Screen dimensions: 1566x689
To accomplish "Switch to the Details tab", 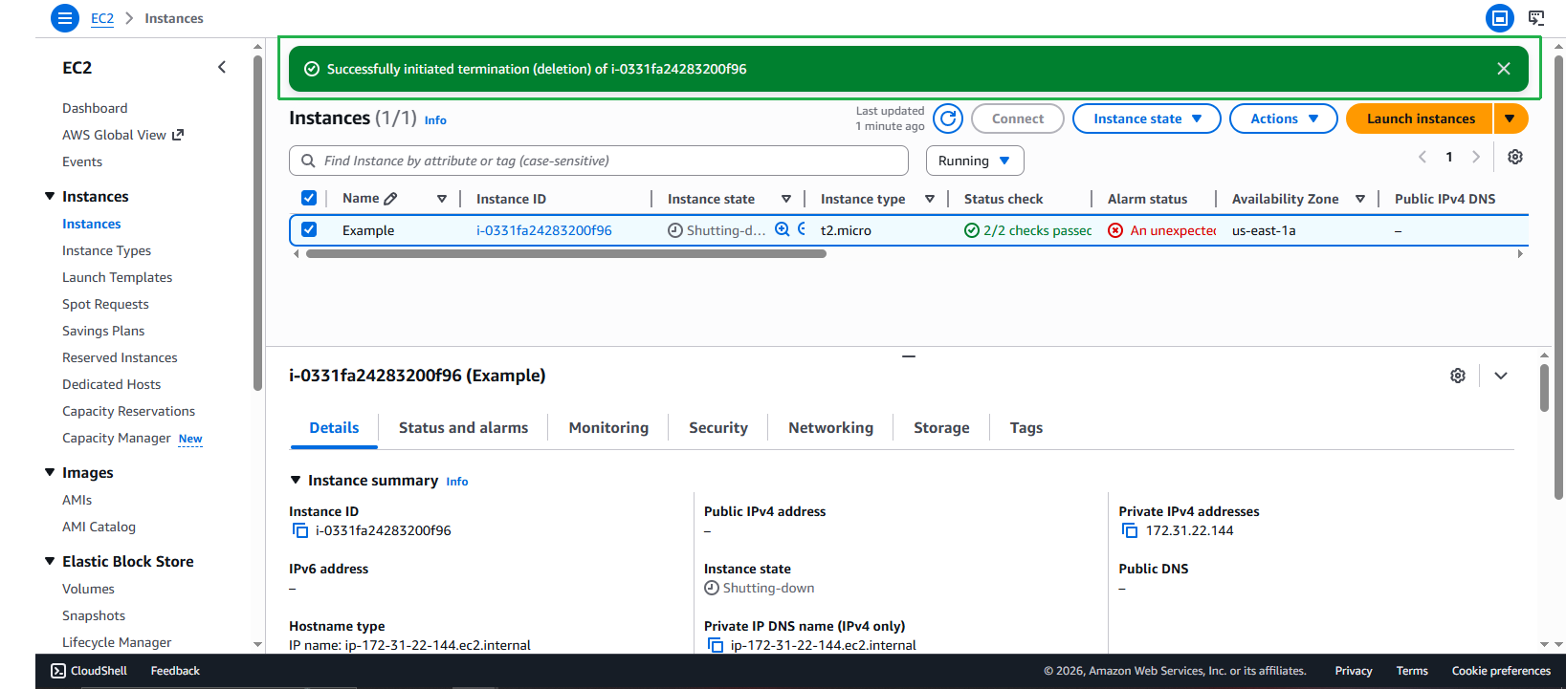I will (334, 428).
